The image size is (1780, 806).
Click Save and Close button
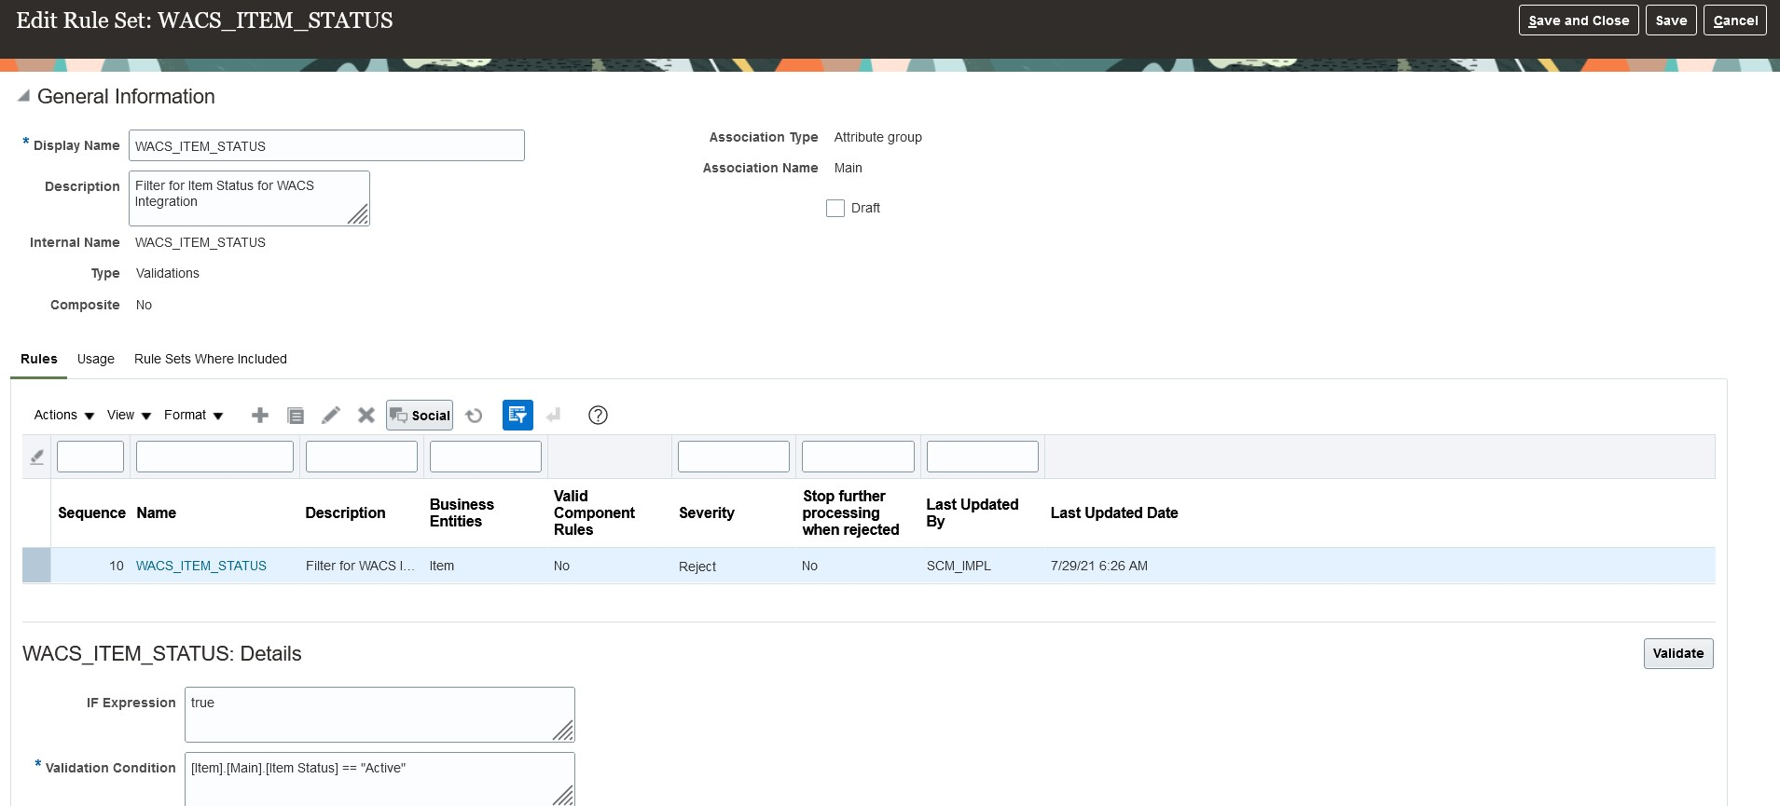tap(1579, 20)
